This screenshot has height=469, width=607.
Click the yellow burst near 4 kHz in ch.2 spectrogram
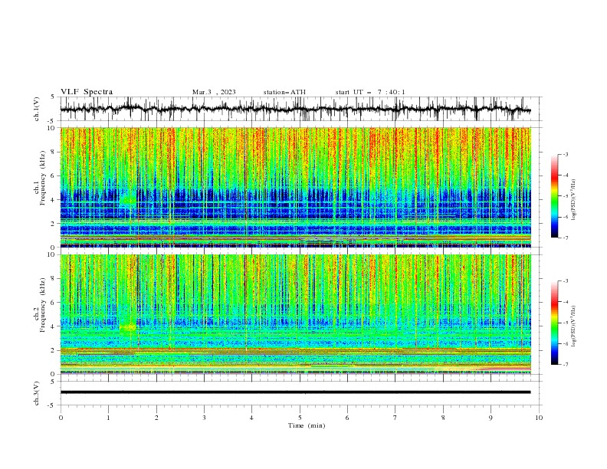(128, 327)
